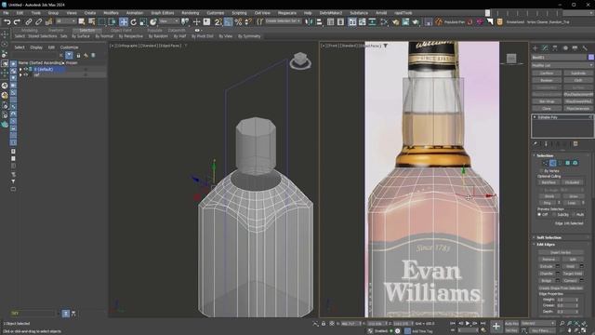Click Play Animation button
Image resolution: width=595 pixels, height=335 pixels.
tap(468, 323)
